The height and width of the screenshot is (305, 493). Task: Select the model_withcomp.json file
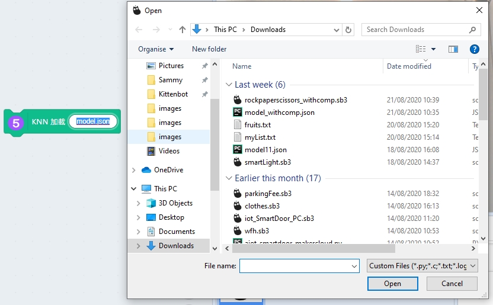coord(279,113)
